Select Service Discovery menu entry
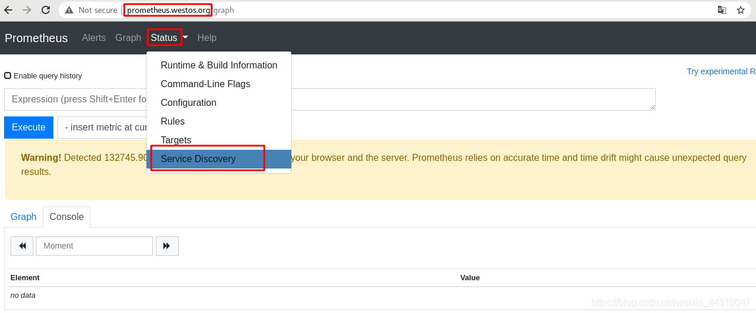This screenshot has height=313, width=756. pyautogui.click(x=219, y=159)
